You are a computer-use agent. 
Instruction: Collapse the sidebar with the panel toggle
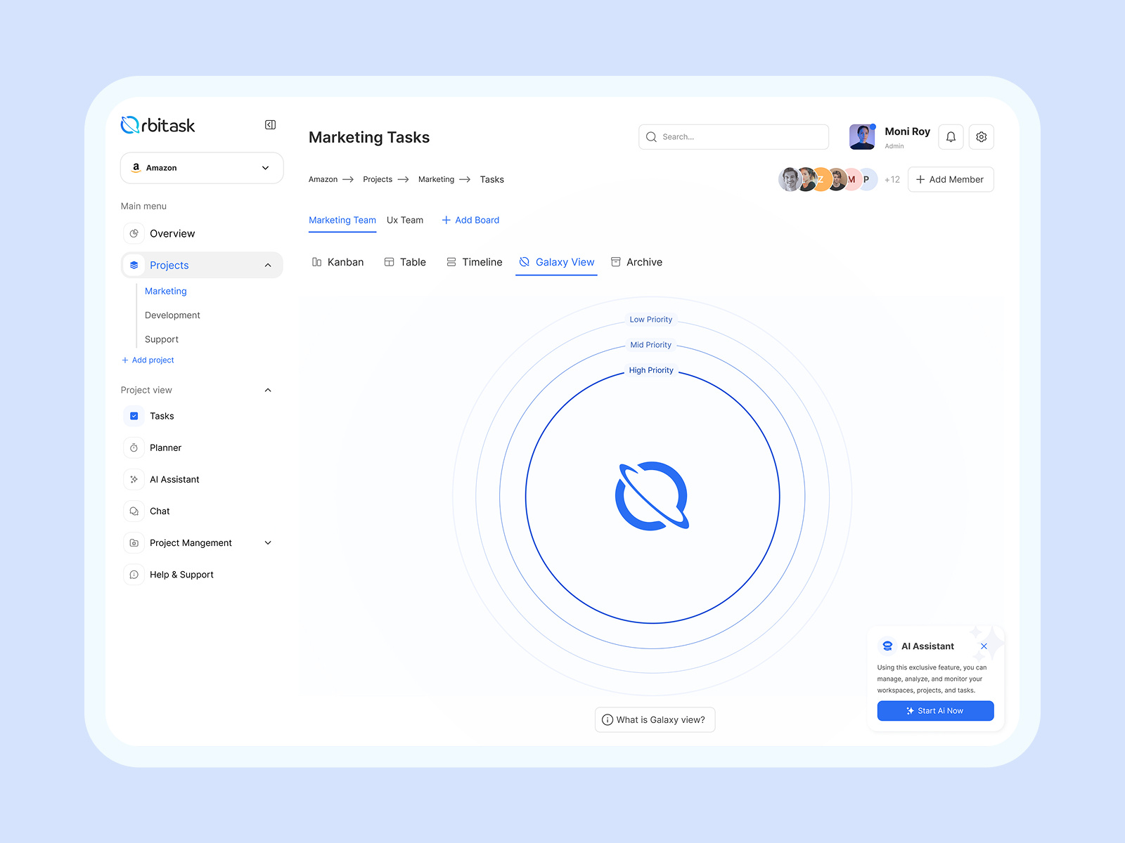[269, 124]
